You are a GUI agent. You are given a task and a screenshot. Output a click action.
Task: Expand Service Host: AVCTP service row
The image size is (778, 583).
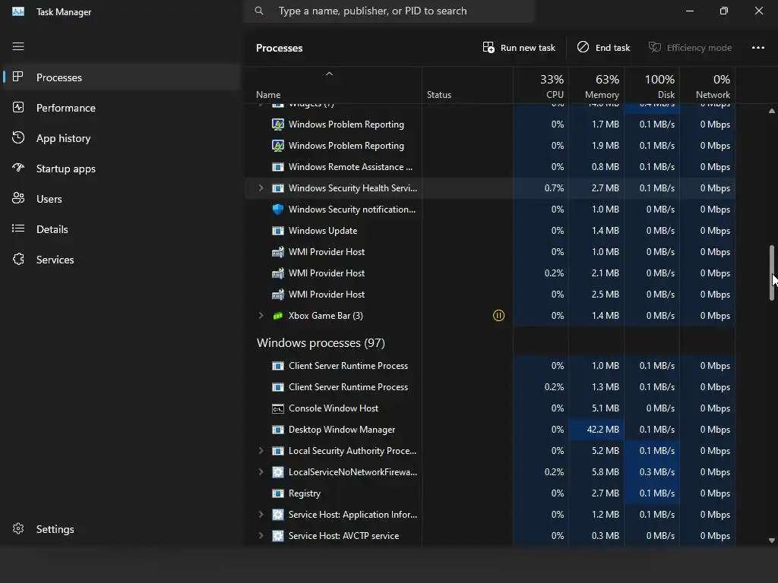coord(261,536)
